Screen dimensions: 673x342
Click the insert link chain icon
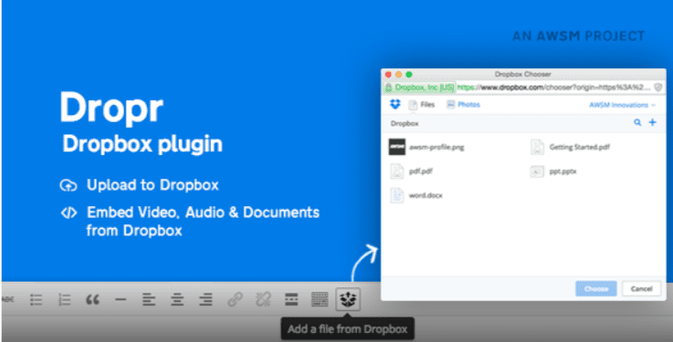tap(235, 299)
